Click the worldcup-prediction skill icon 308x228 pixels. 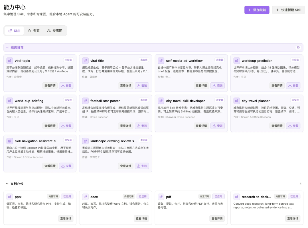click(x=236, y=61)
